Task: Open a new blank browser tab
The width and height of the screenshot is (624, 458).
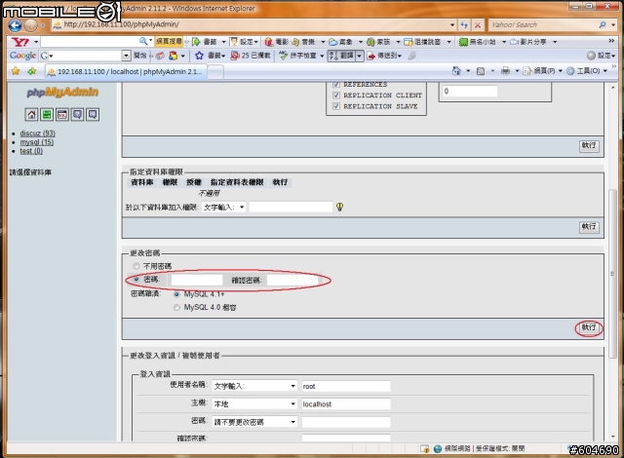Action: (215, 72)
